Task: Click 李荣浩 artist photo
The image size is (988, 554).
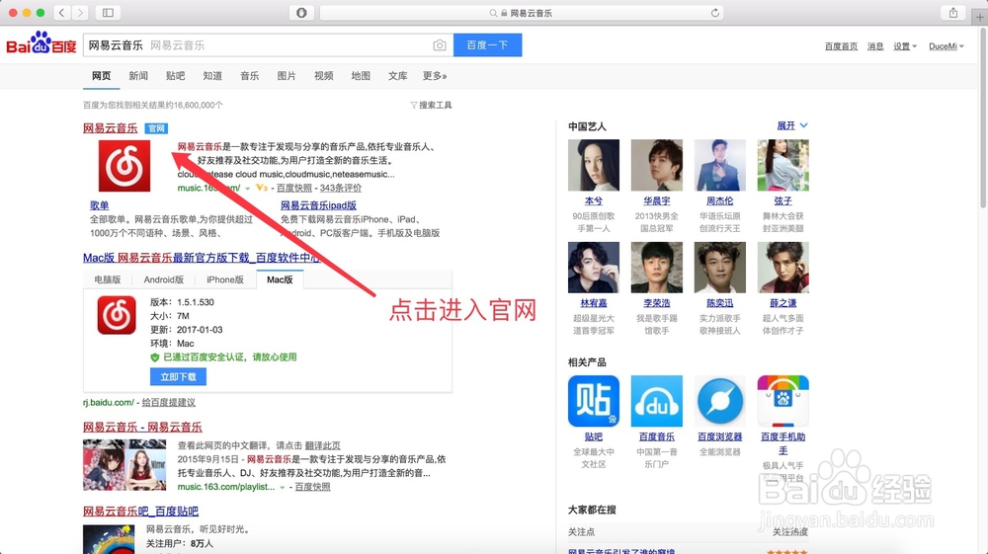Action: [x=657, y=268]
